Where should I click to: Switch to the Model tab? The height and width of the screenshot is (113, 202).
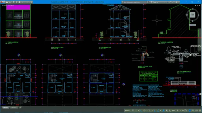(x=6, y=107)
